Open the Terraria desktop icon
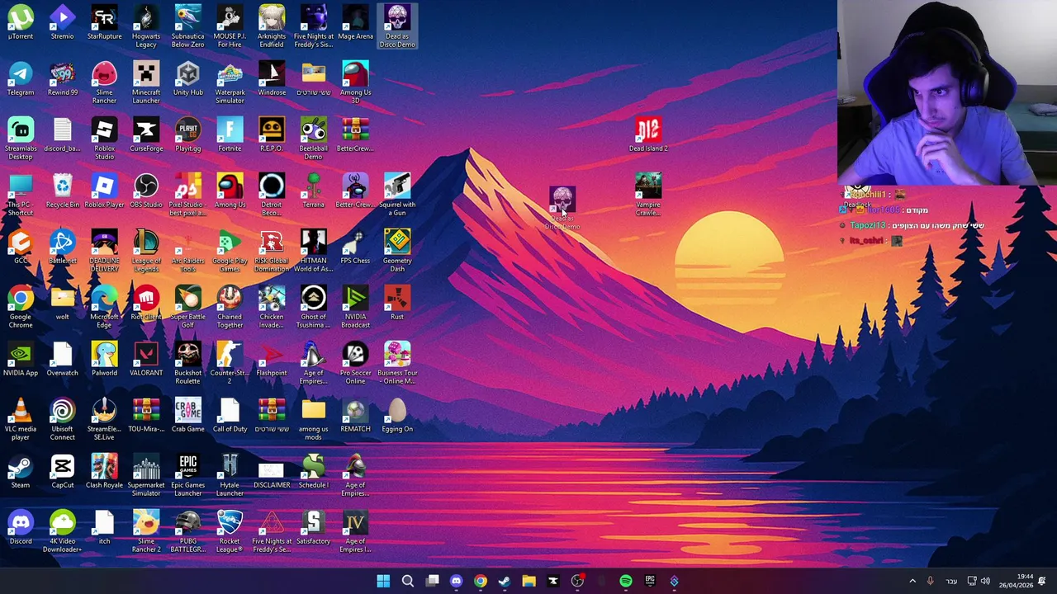Image resolution: width=1057 pixels, height=594 pixels. pos(313,191)
